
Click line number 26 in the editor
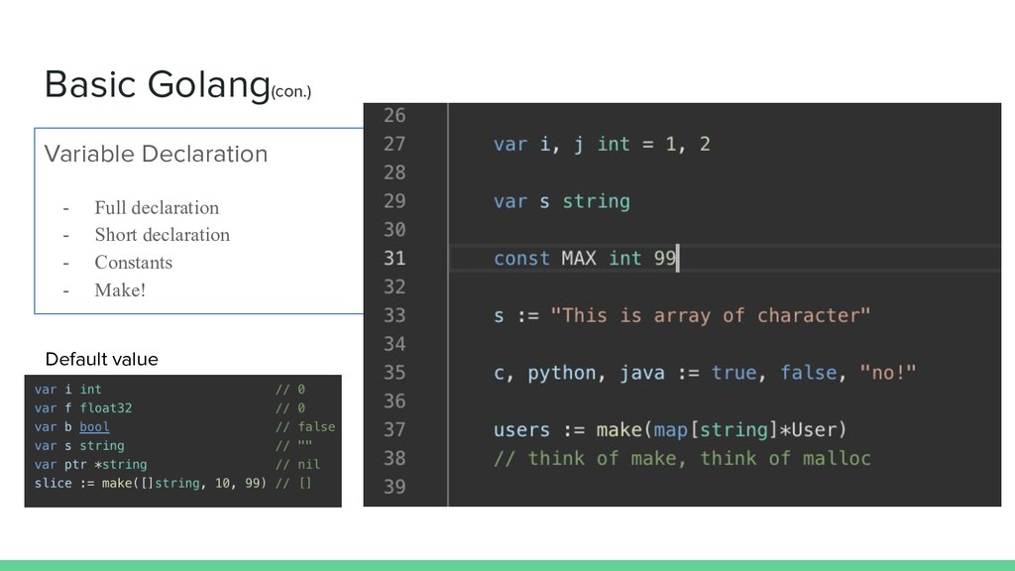click(x=395, y=115)
